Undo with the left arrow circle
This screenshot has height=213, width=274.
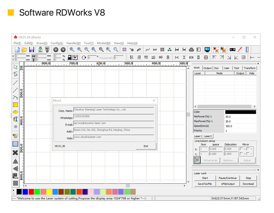tap(56, 50)
